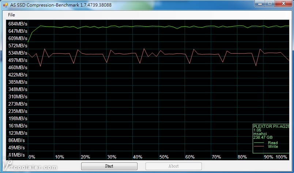
Task: Click the msahci driver text in legend
Action: pos(260,134)
